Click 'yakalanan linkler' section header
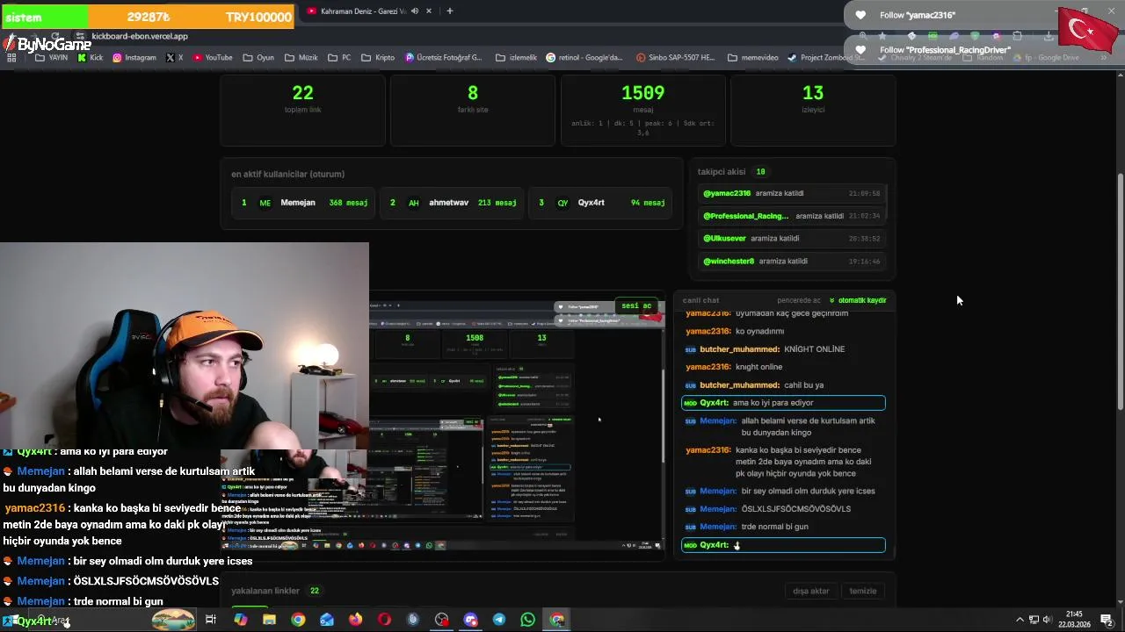Screen dimensions: 1125x632 point(265,591)
